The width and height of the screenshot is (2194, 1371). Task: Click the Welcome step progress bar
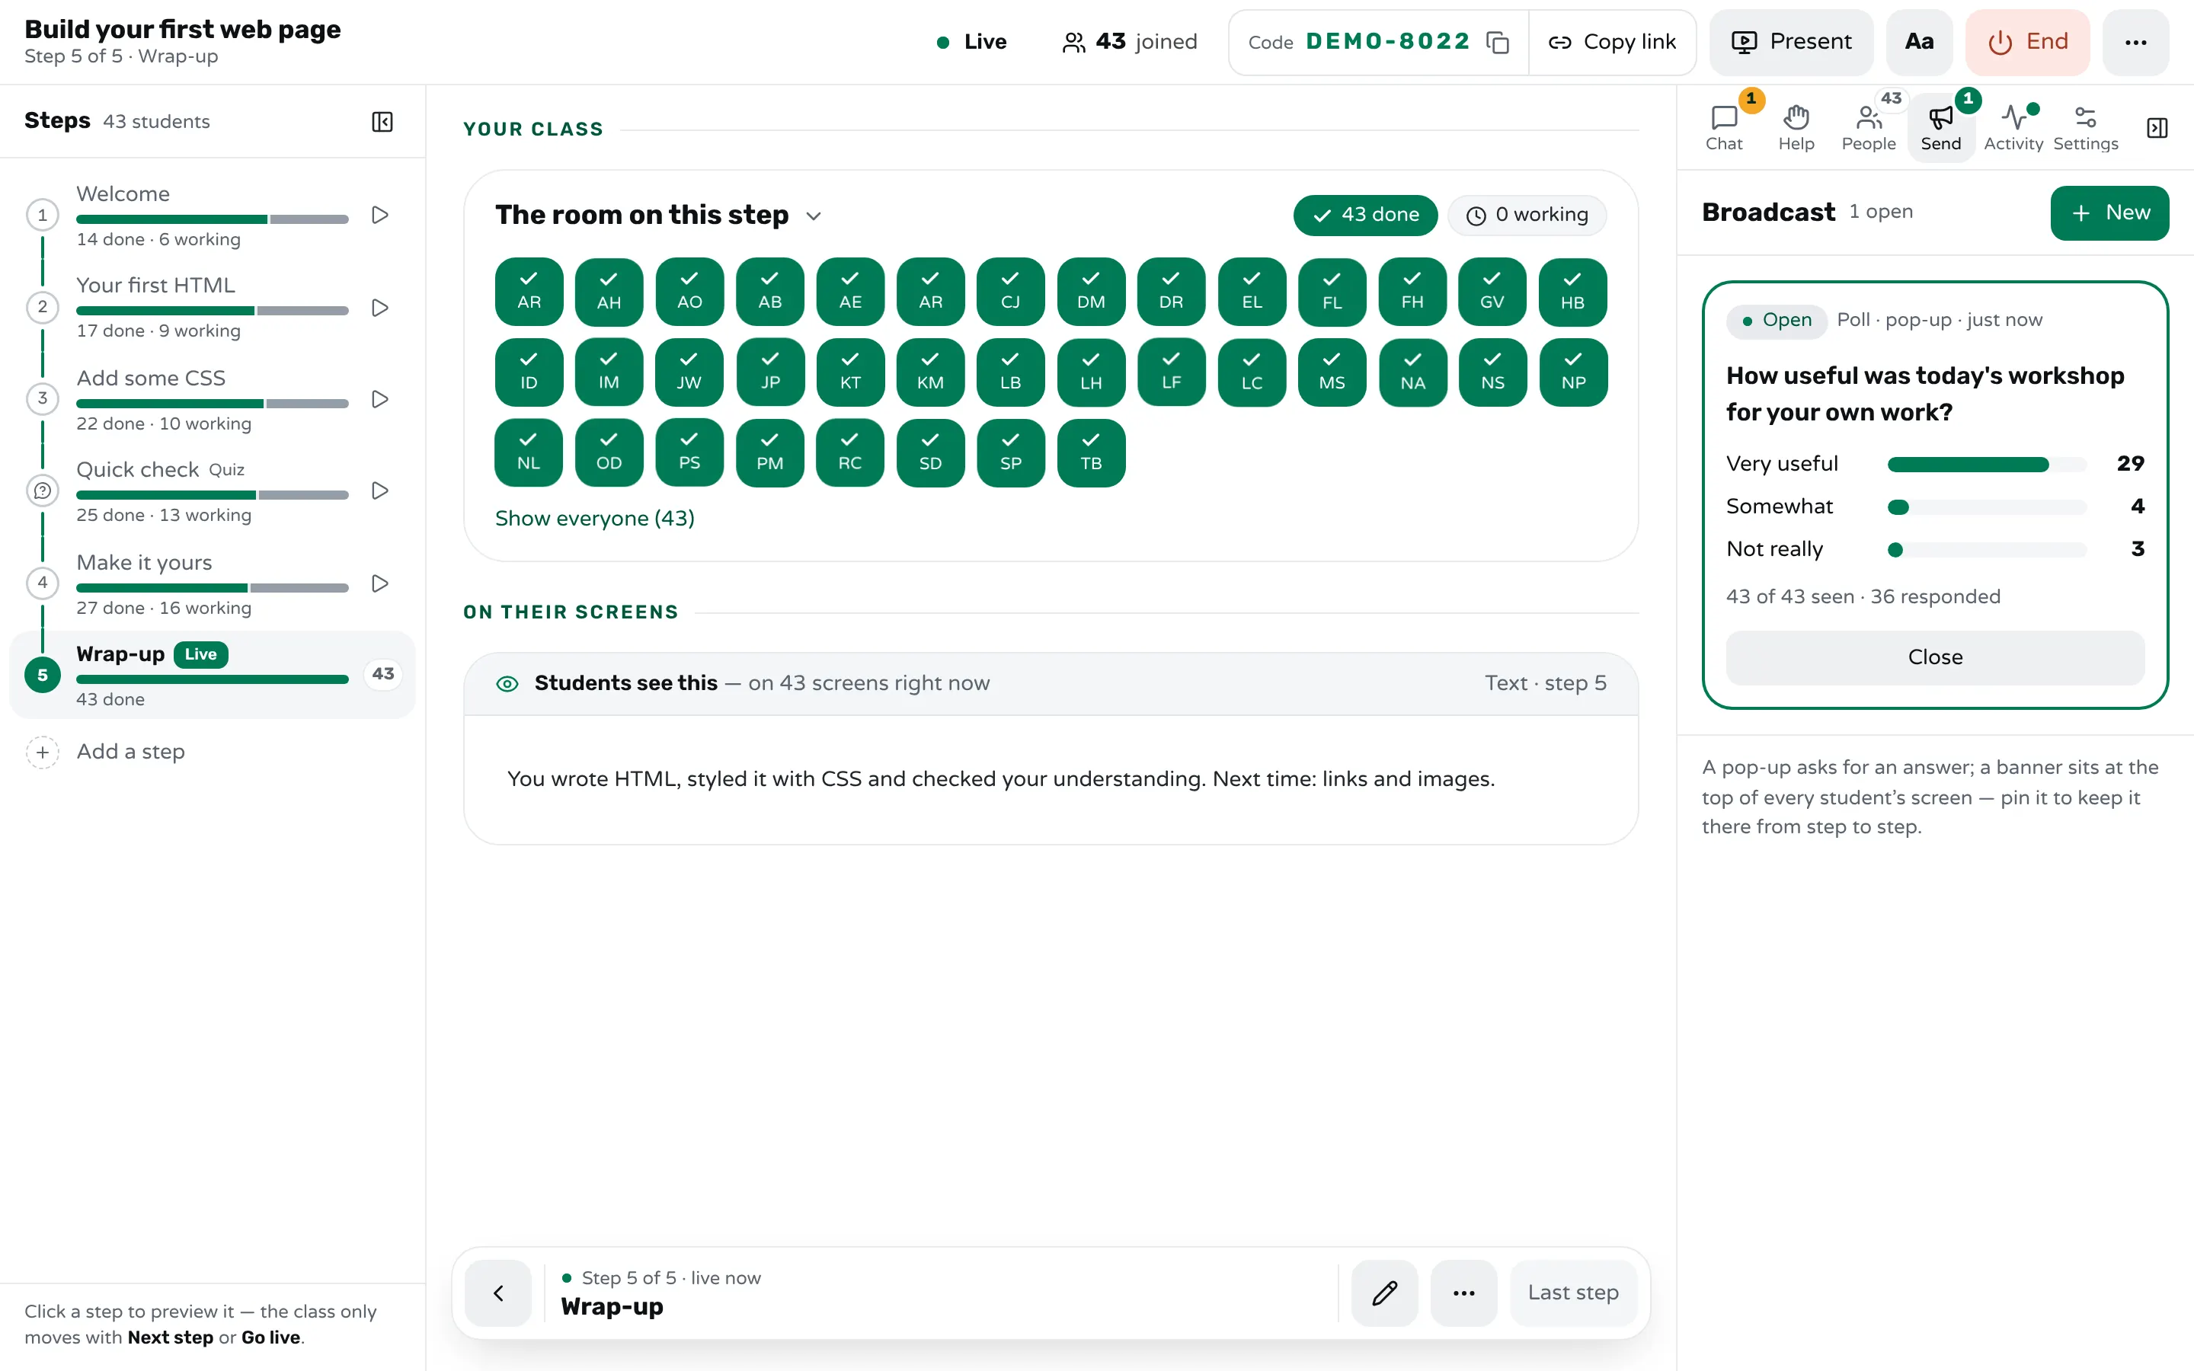212,219
